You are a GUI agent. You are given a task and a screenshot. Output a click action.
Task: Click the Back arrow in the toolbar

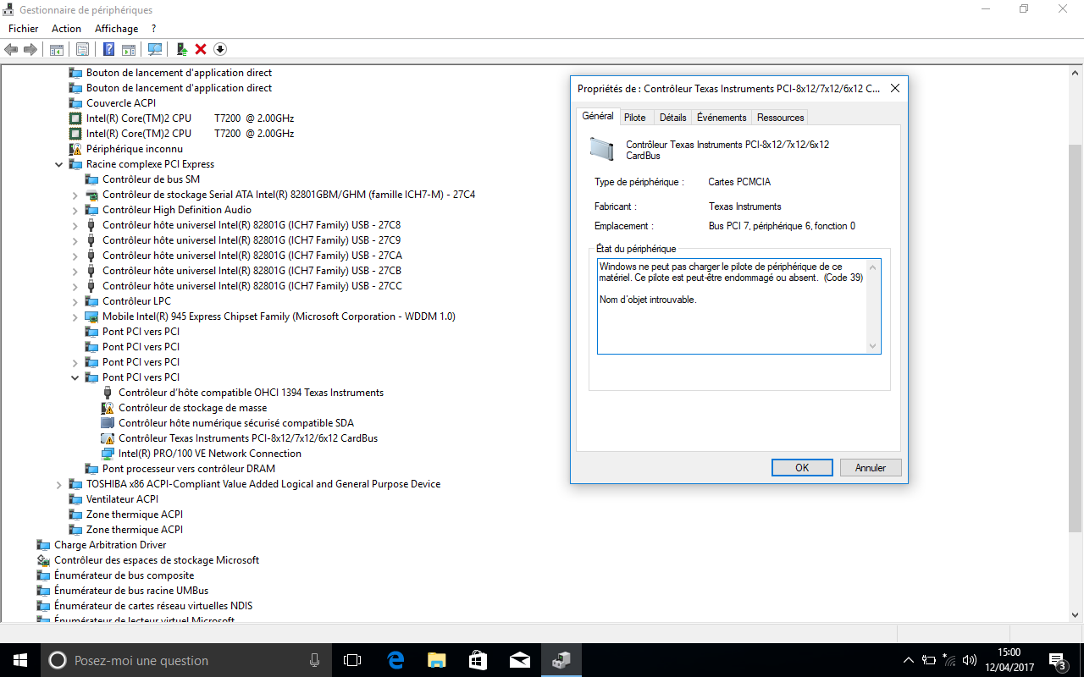(12, 49)
